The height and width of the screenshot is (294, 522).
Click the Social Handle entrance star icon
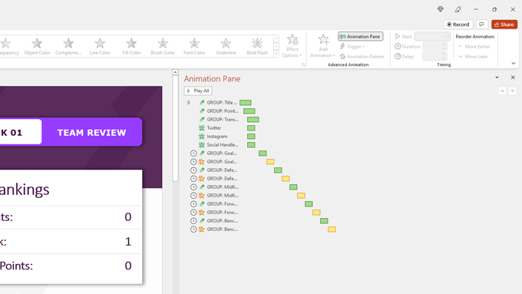[x=201, y=145]
